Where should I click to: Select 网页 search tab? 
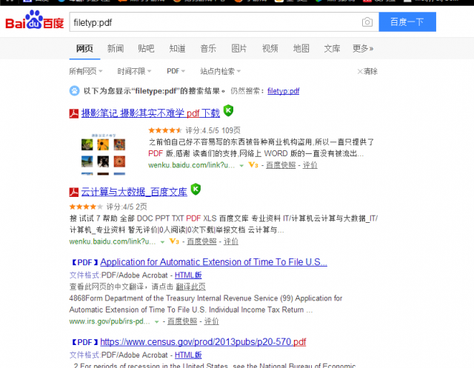pyautogui.click(x=84, y=48)
